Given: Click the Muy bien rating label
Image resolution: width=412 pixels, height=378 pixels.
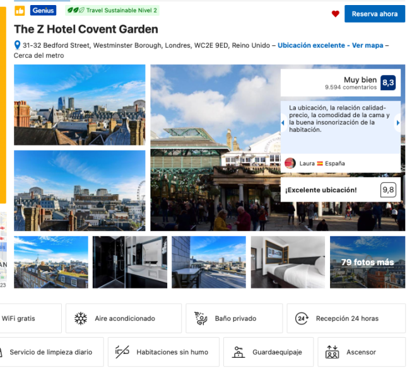Looking at the screenshot, I should [360, 79].
